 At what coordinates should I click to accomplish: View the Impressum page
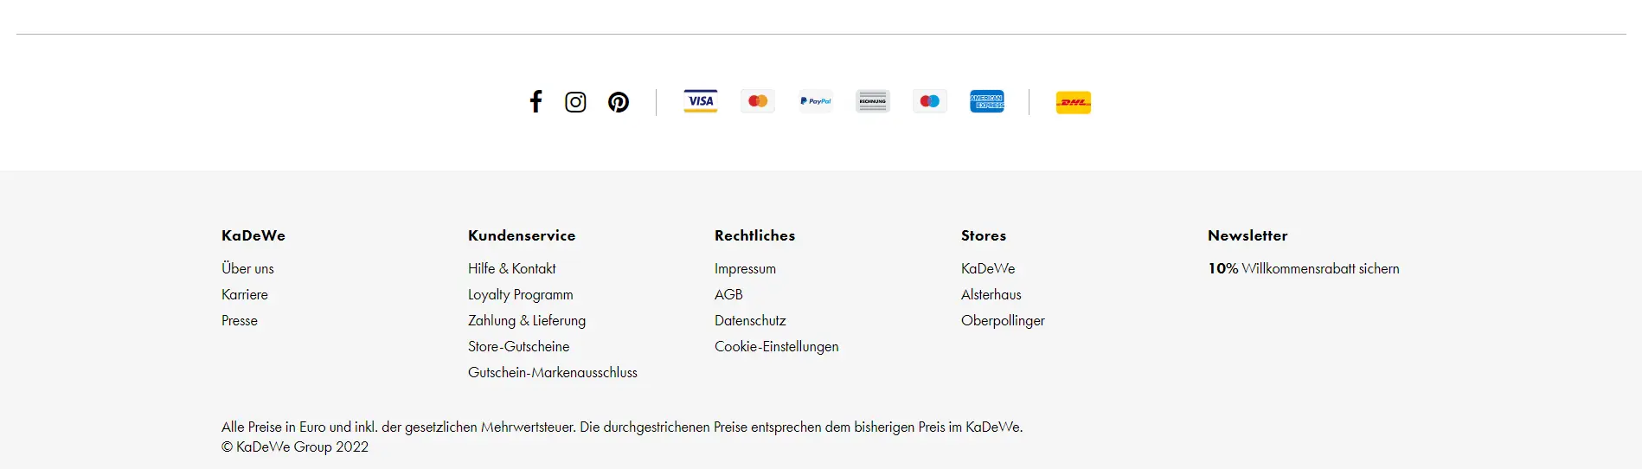tap(745, 268)
